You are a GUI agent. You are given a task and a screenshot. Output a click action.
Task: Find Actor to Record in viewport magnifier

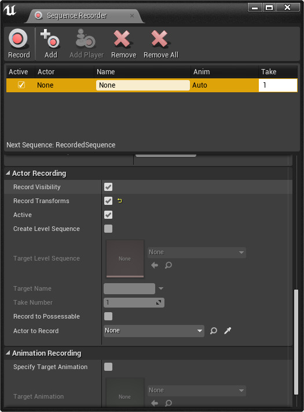pyautogui.click(x=214, y=331)
